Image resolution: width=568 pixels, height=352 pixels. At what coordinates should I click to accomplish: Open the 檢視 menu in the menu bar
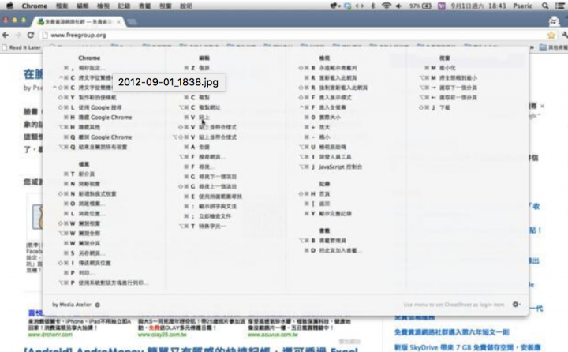point(103,6)
